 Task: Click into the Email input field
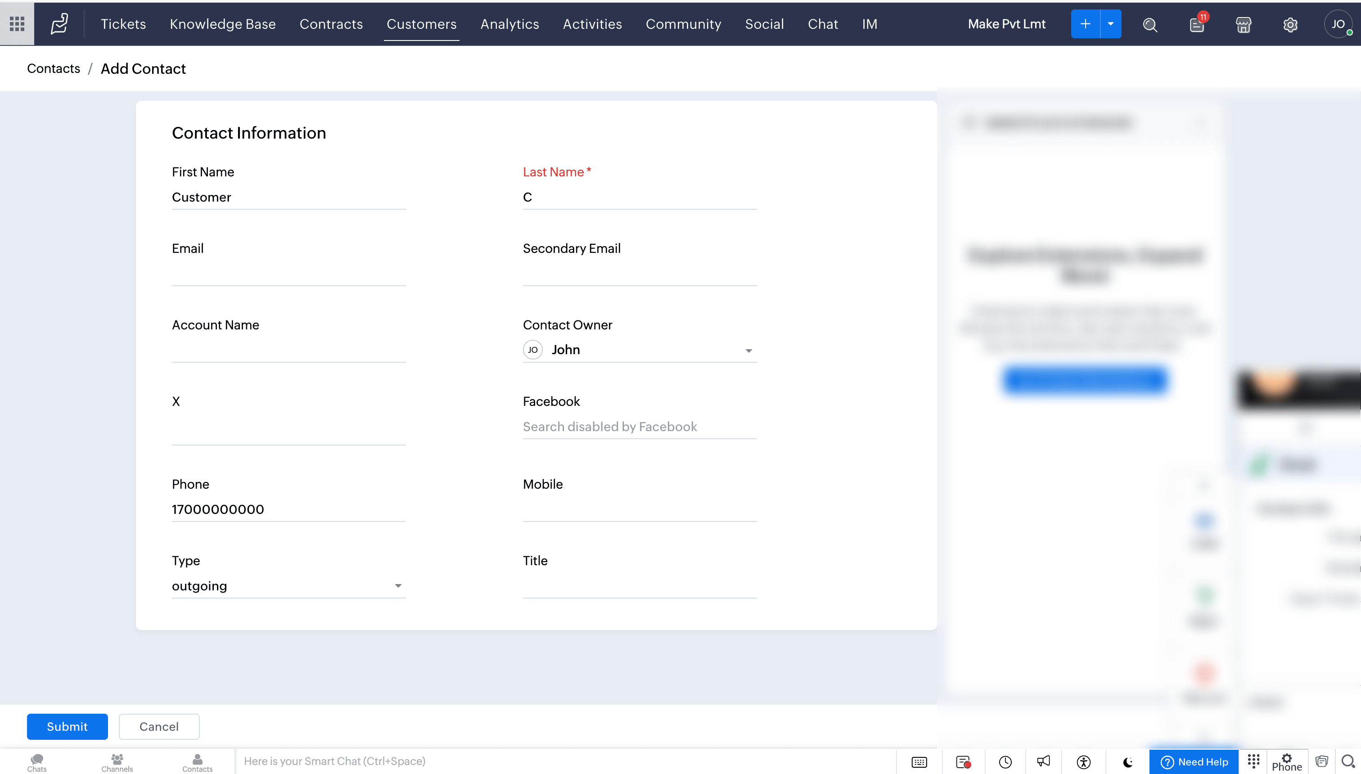(288, 274)
